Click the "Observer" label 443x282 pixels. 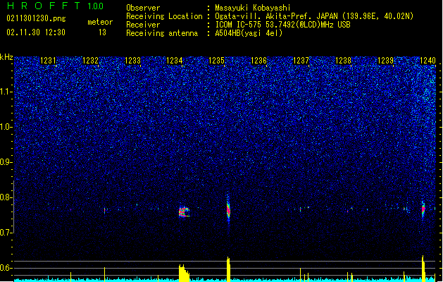tap(143, 8)
